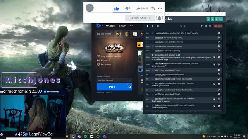
Task: Click the blue Play button
Action: coord(112,87)
